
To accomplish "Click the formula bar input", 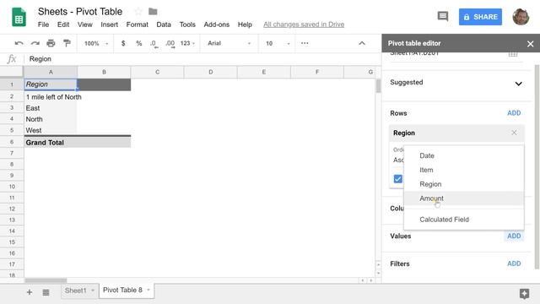I will click(203, 59).
